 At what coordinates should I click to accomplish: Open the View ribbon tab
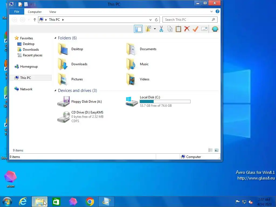point(53,12)
